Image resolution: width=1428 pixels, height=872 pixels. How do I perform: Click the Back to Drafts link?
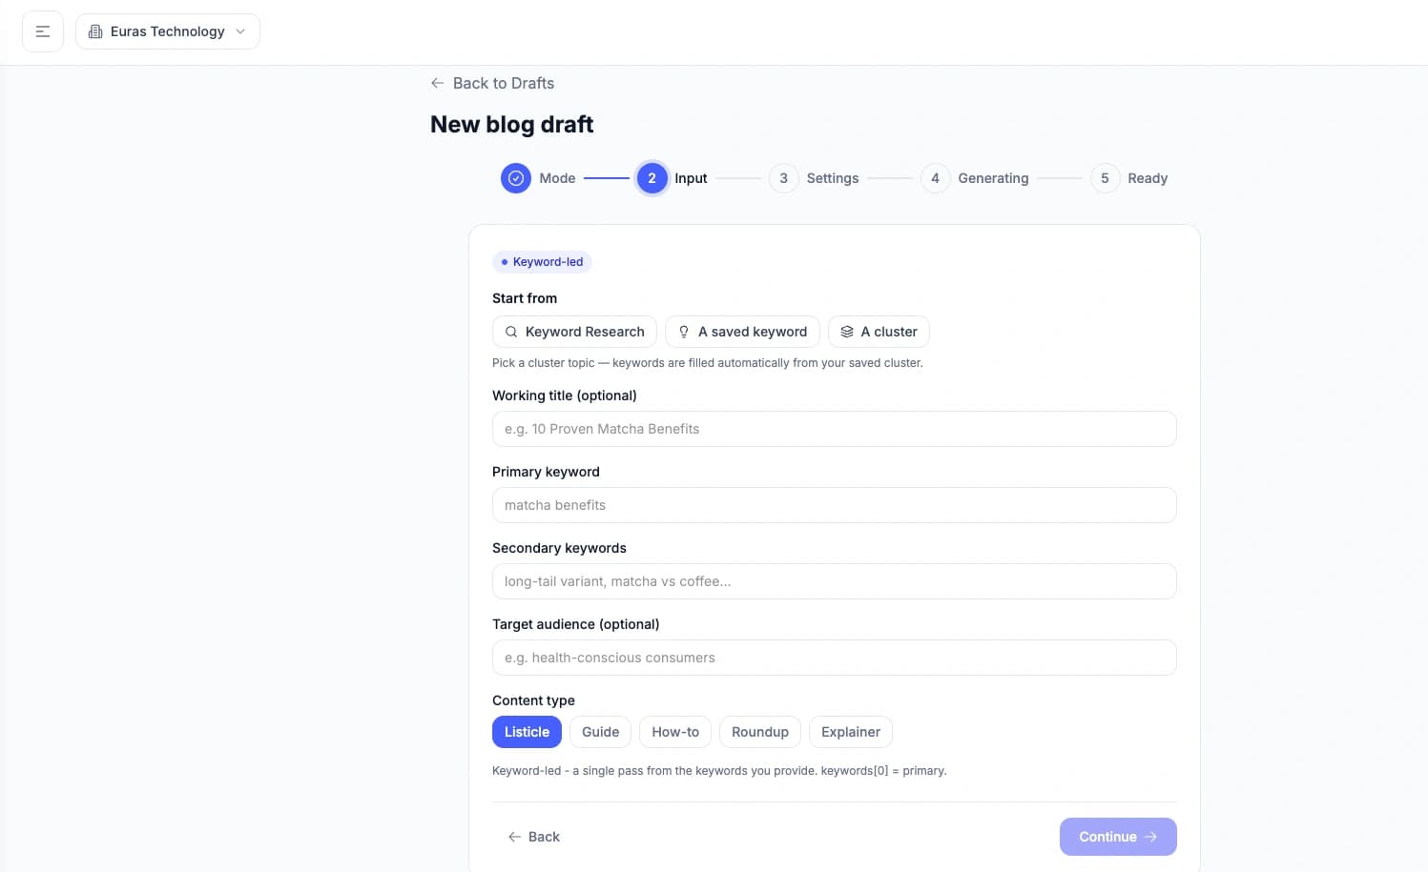(x=492, y=83)
